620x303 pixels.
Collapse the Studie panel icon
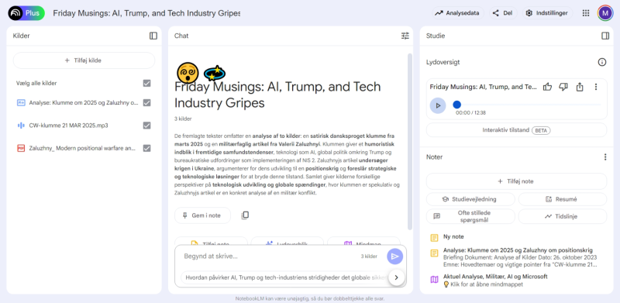pyautogui.click(x=605, y=36)
